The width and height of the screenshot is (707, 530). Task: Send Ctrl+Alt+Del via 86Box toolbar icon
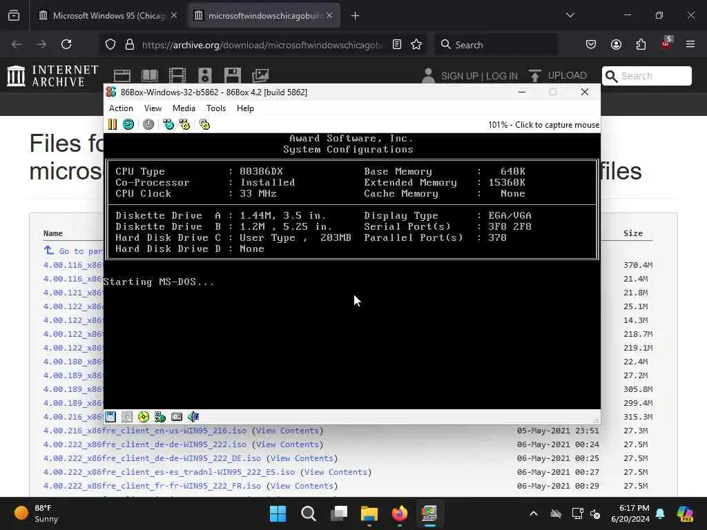[168, 124]
